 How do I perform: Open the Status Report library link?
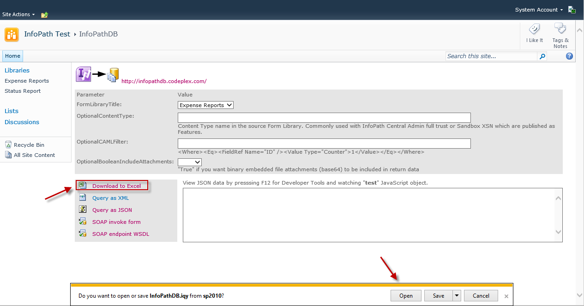click(23, 91)
